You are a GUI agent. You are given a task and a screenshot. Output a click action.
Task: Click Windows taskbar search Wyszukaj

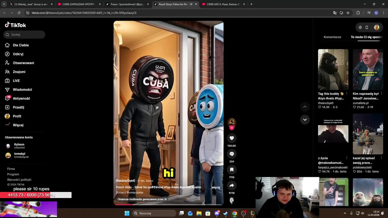coord(153,213)
